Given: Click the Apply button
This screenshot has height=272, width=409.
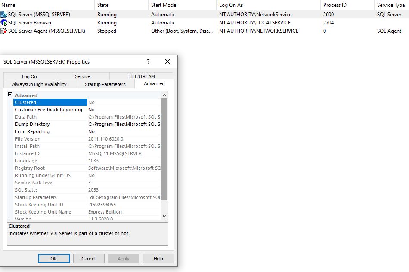Looking at the screenshot, I should (124, 259).
